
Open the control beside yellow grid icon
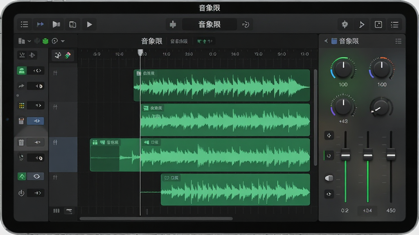[x=36, y=105]
